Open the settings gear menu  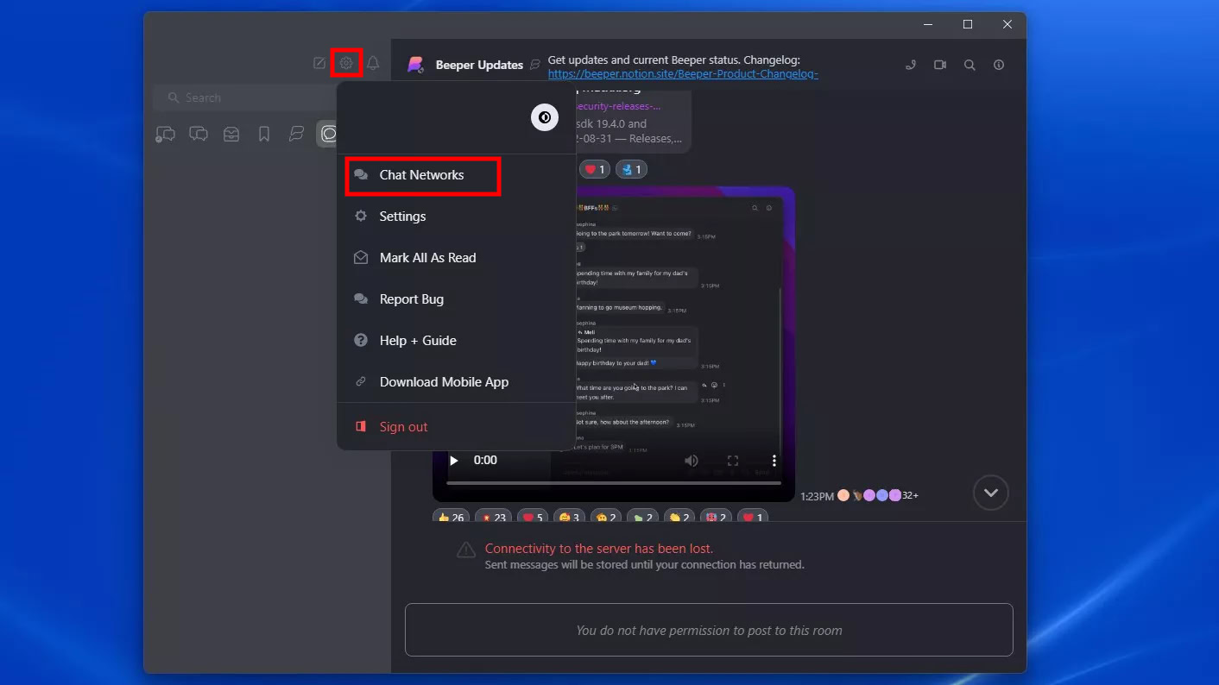coord(346,63)
